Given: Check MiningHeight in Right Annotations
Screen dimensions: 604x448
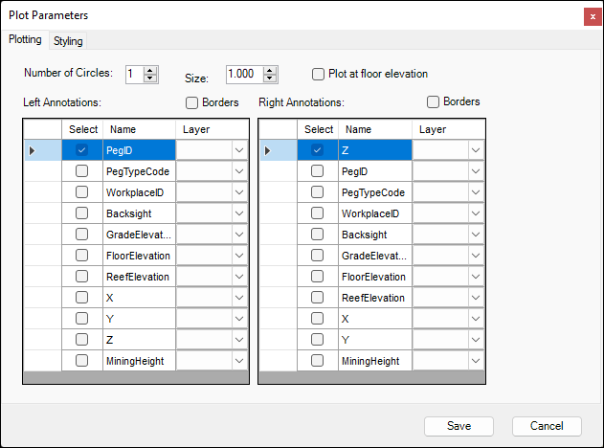Looking at the screenshot, I should point(318,361).
